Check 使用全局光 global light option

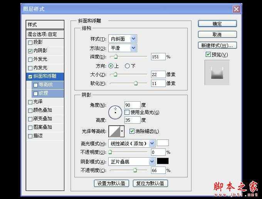(x=127, y=112)
